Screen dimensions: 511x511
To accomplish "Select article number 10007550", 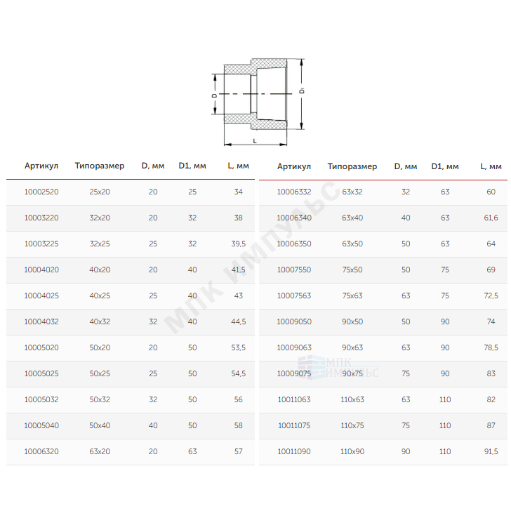I will tap(294, 270).
